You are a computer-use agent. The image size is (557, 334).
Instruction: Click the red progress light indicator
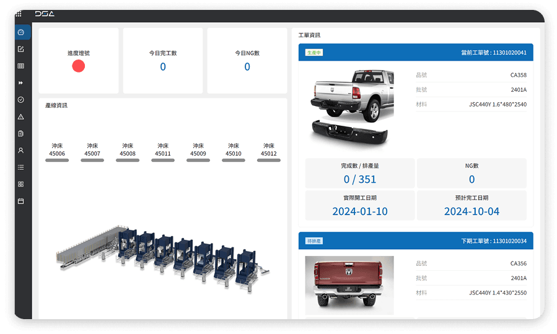click(x=79, y=66)
